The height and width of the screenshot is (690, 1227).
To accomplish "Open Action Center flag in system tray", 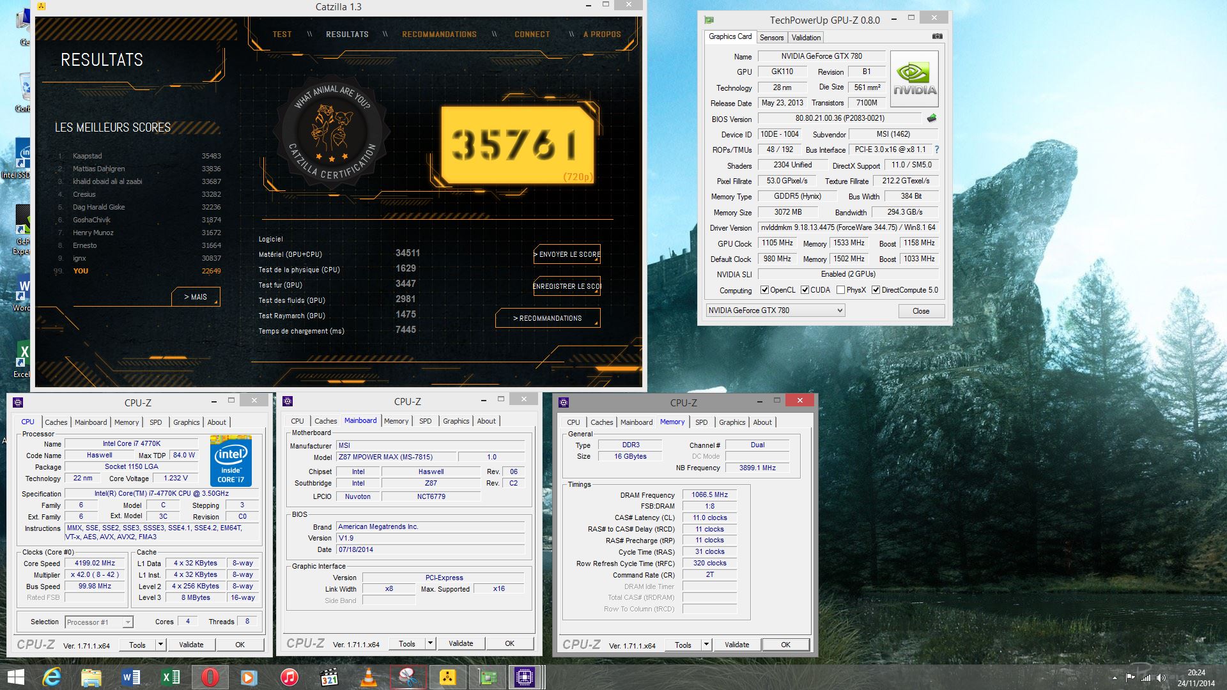I will point(1131,677).
